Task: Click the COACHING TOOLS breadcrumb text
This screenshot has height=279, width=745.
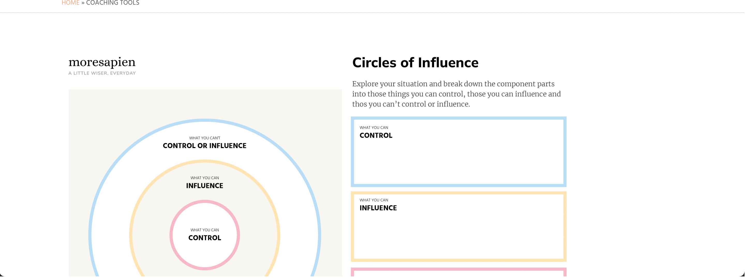Action: 113,3
